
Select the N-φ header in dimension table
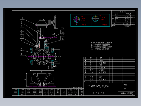70,95
